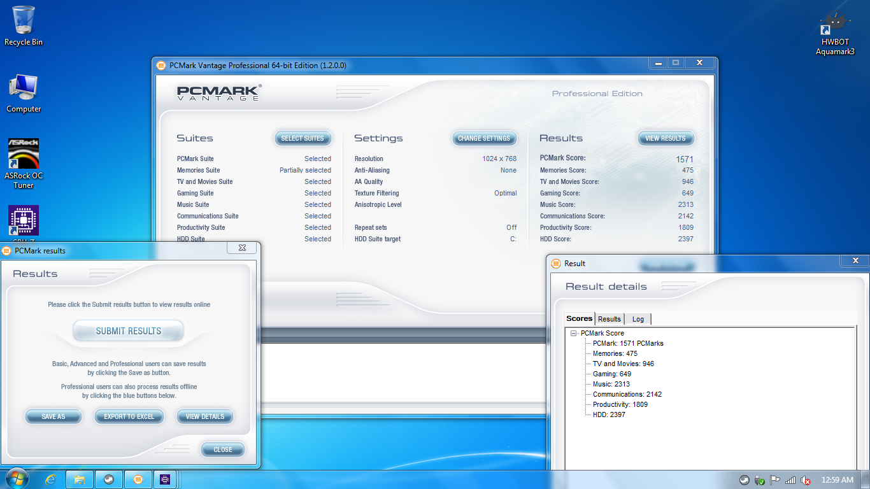Click the PCMark results window icon
The image size is (870, 489).
[6, 251]
